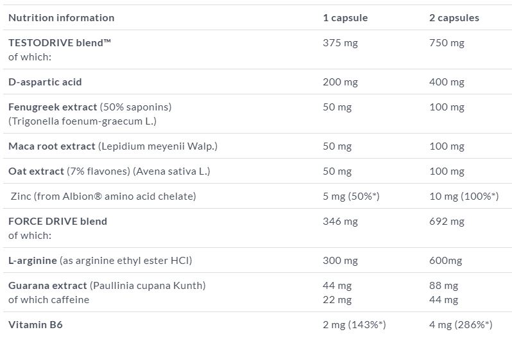Click the L-arginine ingredient label
Image resolution: width=512 pixels, height=341 pixels.
pos(33,261)
